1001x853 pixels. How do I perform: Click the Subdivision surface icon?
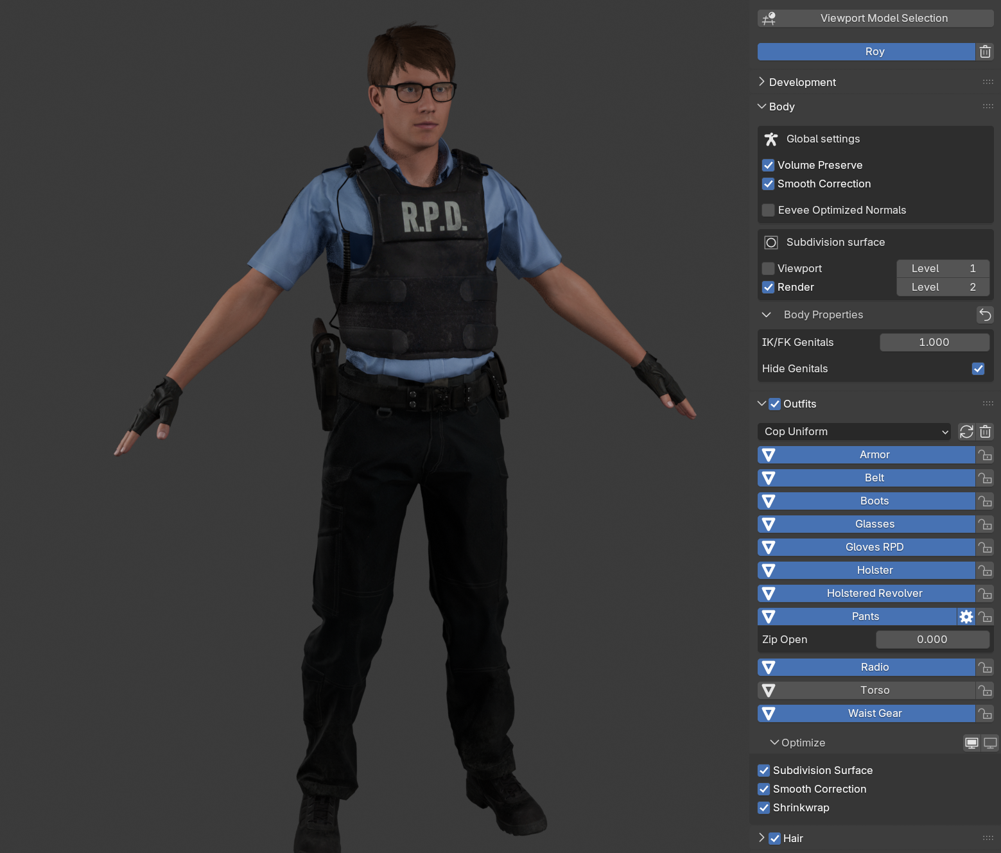click(771, 242)
